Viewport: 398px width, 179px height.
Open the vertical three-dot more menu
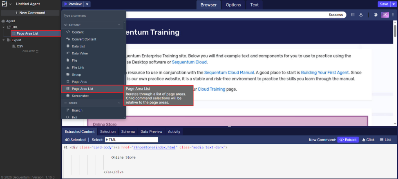point(394,15)
